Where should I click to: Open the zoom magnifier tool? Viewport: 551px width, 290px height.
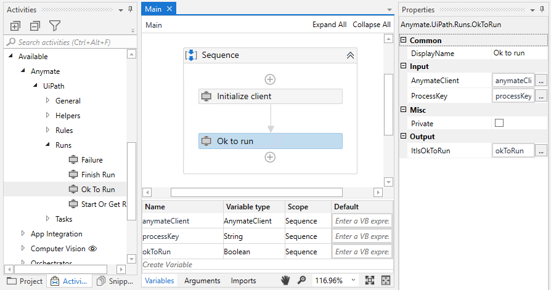tap(301, 280)
